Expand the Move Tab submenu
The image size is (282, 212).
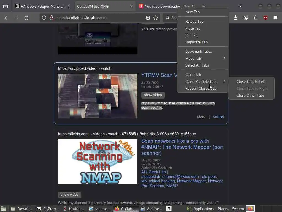203,58
